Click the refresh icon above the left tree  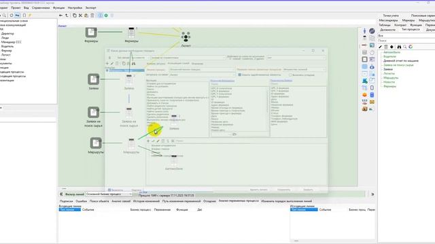(12, 16)
